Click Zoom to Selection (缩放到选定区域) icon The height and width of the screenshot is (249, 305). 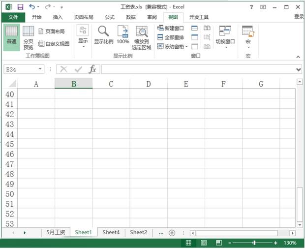coord(142,32)
